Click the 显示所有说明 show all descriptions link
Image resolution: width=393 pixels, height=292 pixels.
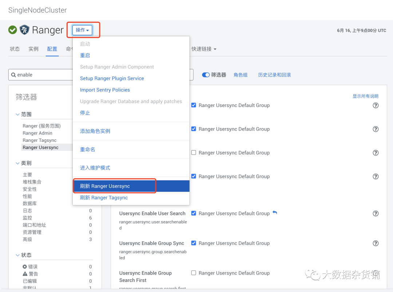[365, 96]
